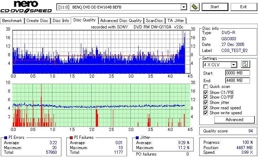Click the Nero CD-DVD Speed logo
This screenshot has height=157, width=258.
point(26,7)
